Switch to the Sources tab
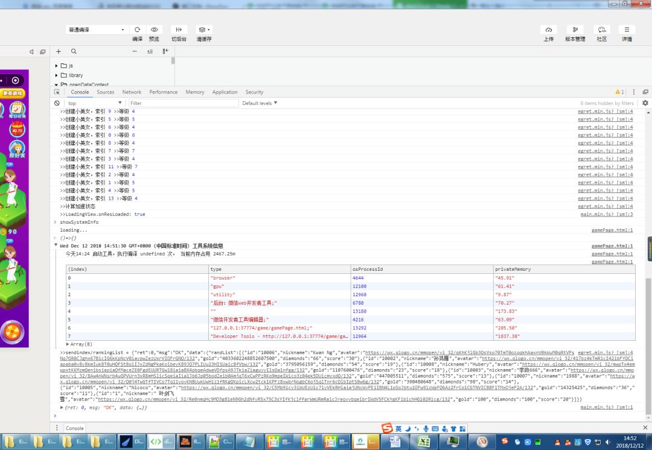Viewport: 652px width, 450px height. [x=105, y=92]
